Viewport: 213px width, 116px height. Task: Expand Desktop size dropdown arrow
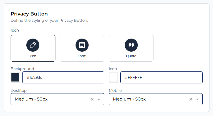[x=99, y=99]
